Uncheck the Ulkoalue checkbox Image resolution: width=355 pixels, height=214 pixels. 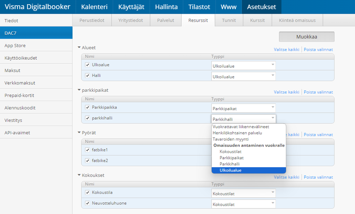(x=87, y=65)
